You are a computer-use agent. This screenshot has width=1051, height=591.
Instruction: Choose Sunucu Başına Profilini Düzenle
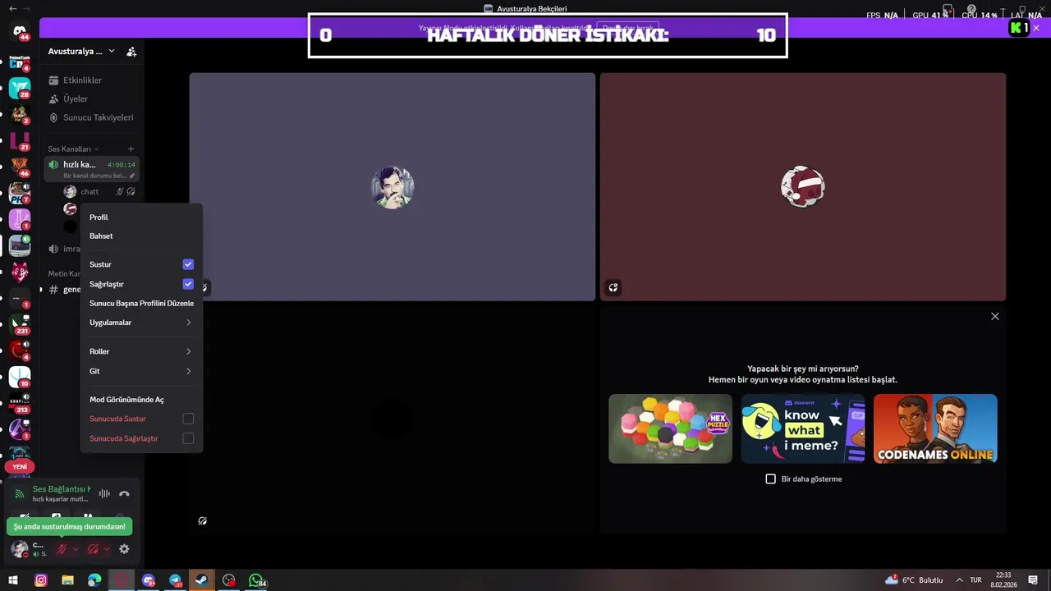[141, 303]
